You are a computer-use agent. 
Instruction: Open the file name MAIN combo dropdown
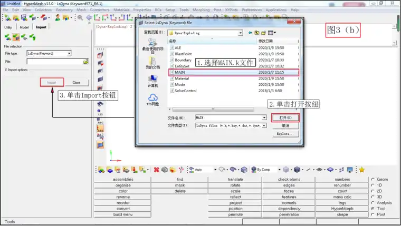(x=264, y=117)
